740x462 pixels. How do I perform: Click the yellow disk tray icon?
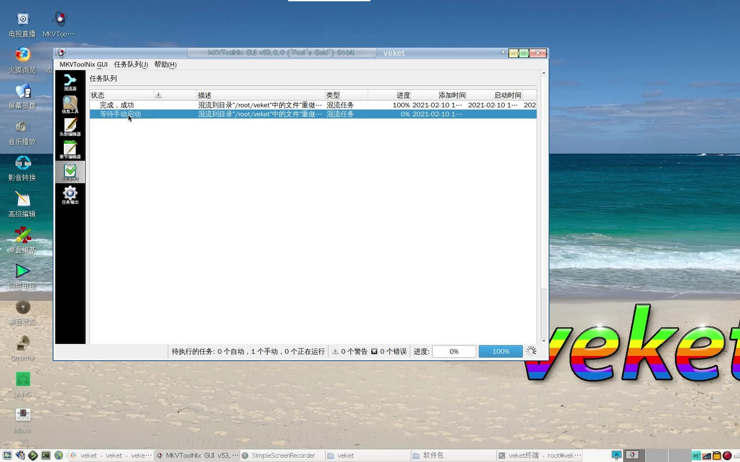tap(717, 456)
